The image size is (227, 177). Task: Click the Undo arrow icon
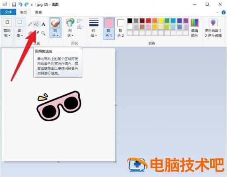coord(20,5)
